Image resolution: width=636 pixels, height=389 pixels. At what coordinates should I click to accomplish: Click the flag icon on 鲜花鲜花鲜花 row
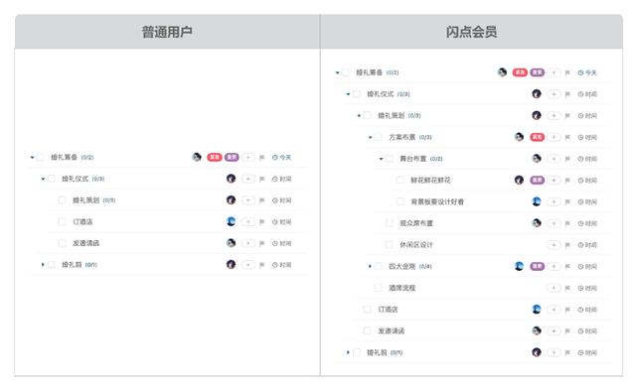point(567,180)
